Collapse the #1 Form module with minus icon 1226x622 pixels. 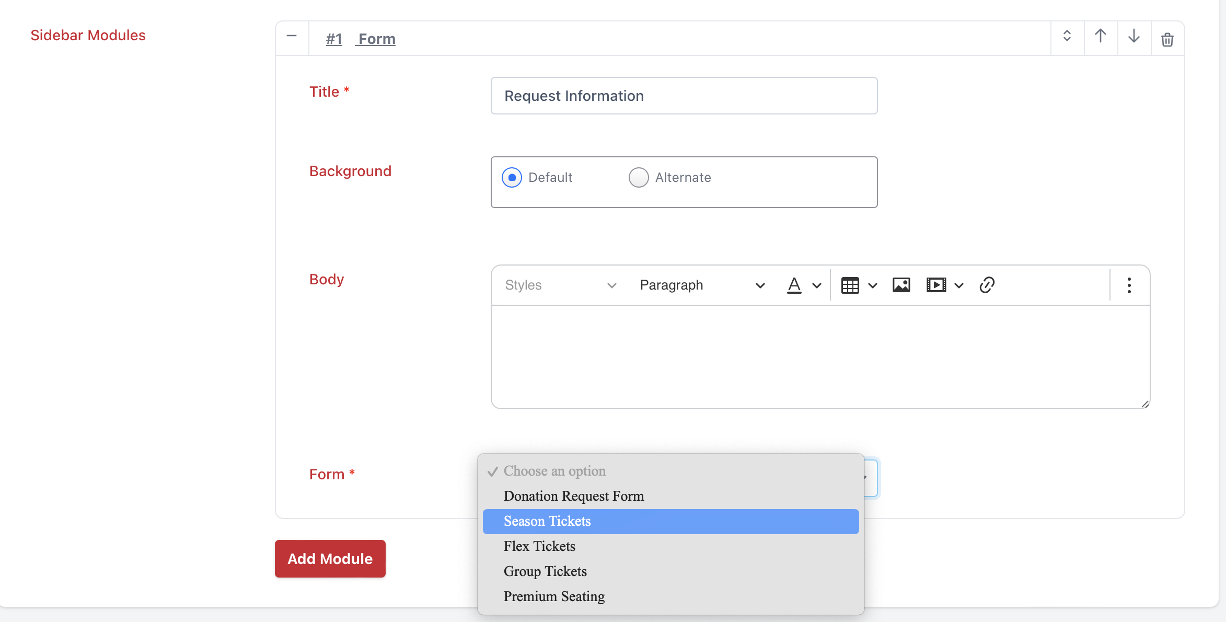click(292, 37)
